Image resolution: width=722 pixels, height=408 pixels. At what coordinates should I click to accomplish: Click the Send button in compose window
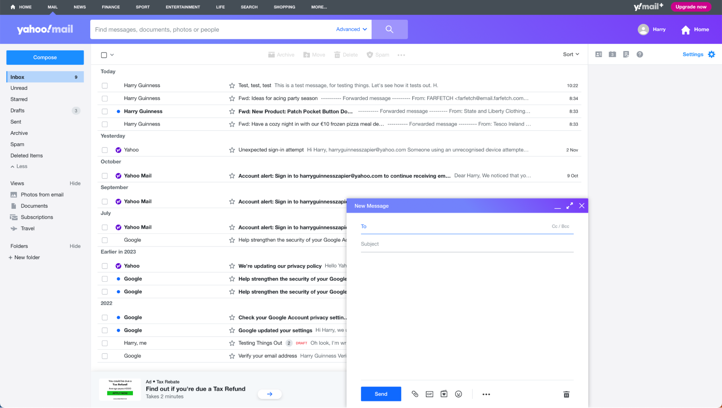381,394
